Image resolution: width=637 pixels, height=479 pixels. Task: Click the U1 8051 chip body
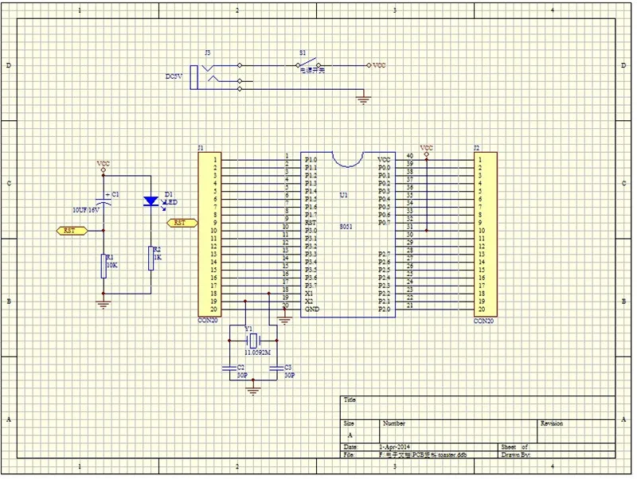coord(348,235)
